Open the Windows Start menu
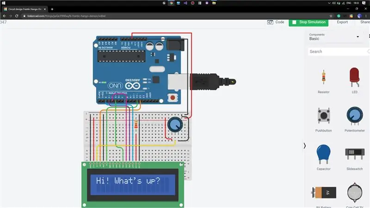The image size is (370, 208). (x=3, y=3)
